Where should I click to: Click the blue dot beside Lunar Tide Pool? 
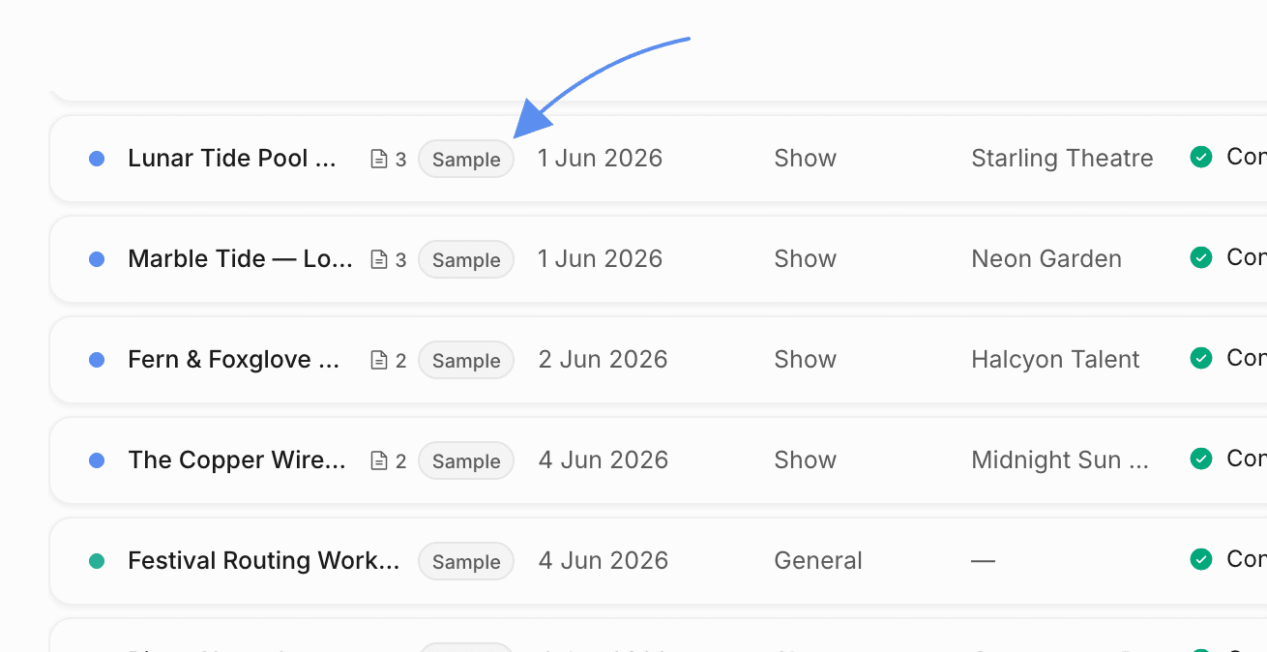click(x=97, y=159)
